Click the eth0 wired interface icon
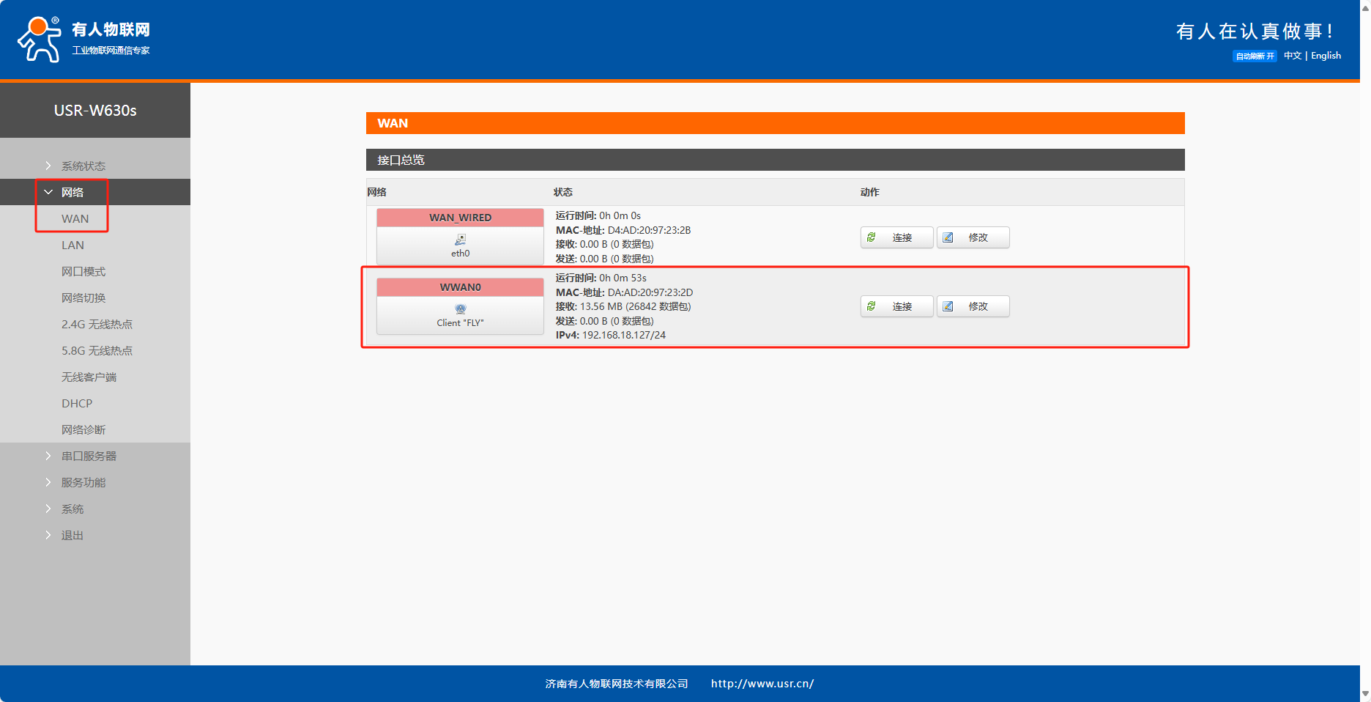This screenshot has height=702, width=1371. [x=460, y=240]
